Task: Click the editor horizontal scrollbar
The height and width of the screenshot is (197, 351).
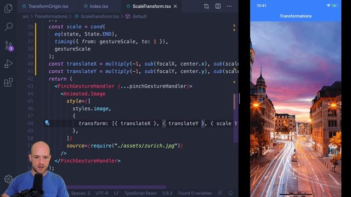Action: (116, 187)
